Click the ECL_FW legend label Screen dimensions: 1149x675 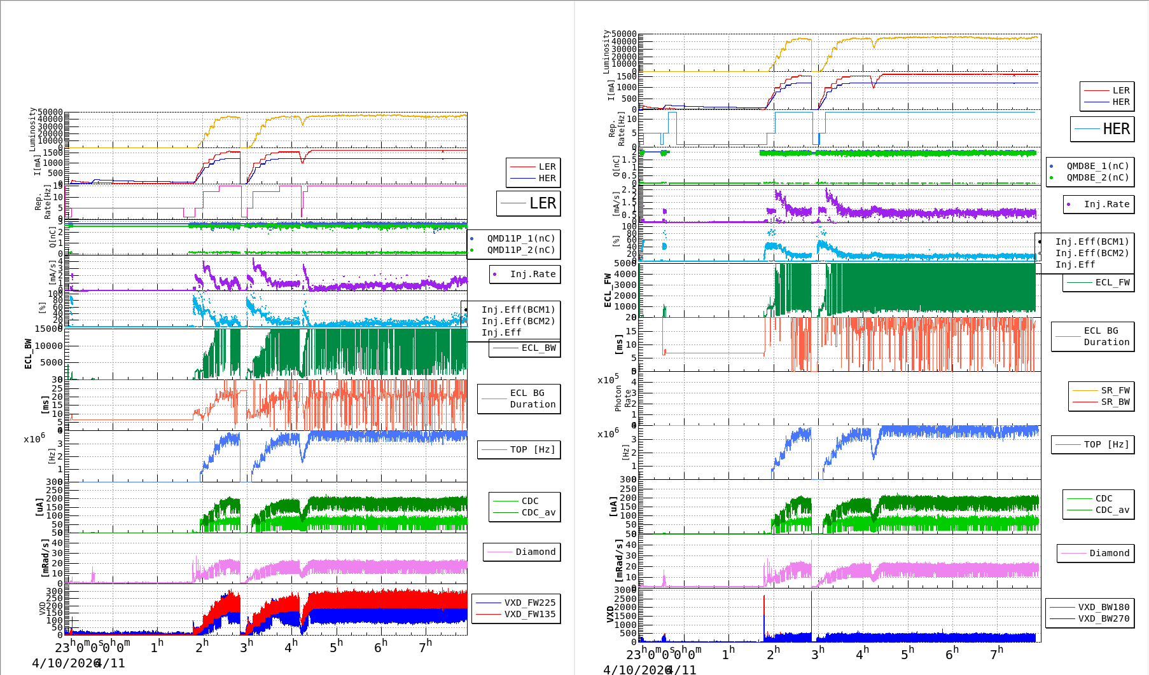click(x=1111, y=282)
